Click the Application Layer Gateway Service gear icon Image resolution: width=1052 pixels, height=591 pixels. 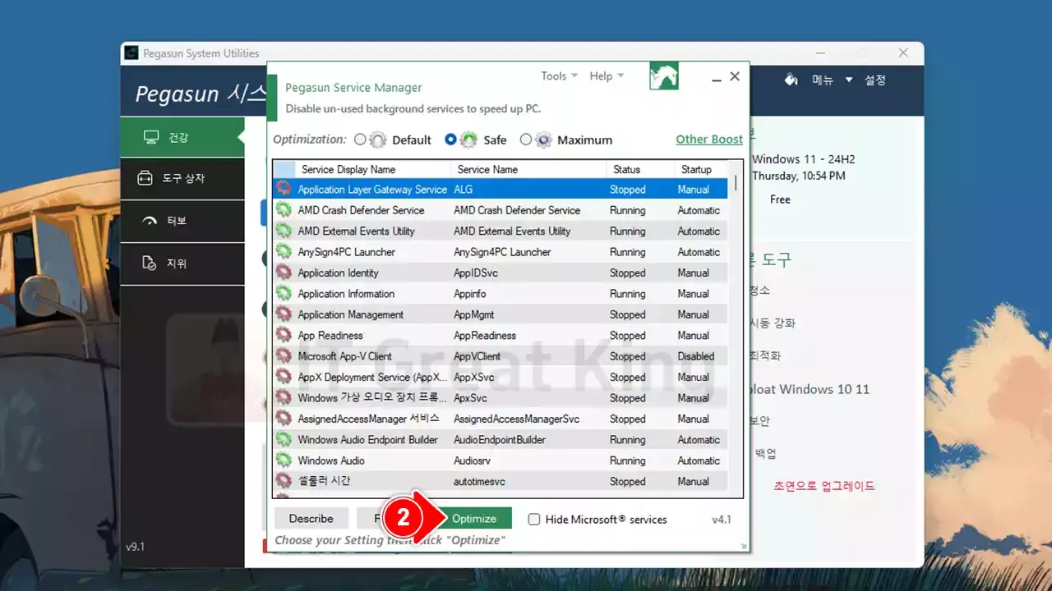284,189
